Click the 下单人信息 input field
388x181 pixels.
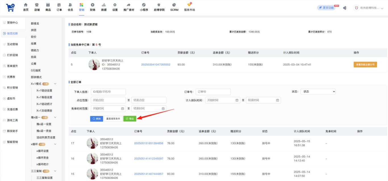point(108,92)
